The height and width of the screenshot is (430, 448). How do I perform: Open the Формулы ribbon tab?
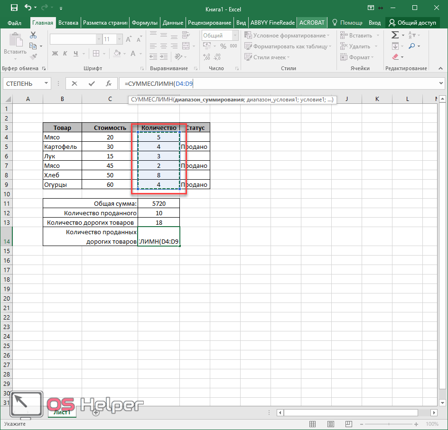[145, 22]
